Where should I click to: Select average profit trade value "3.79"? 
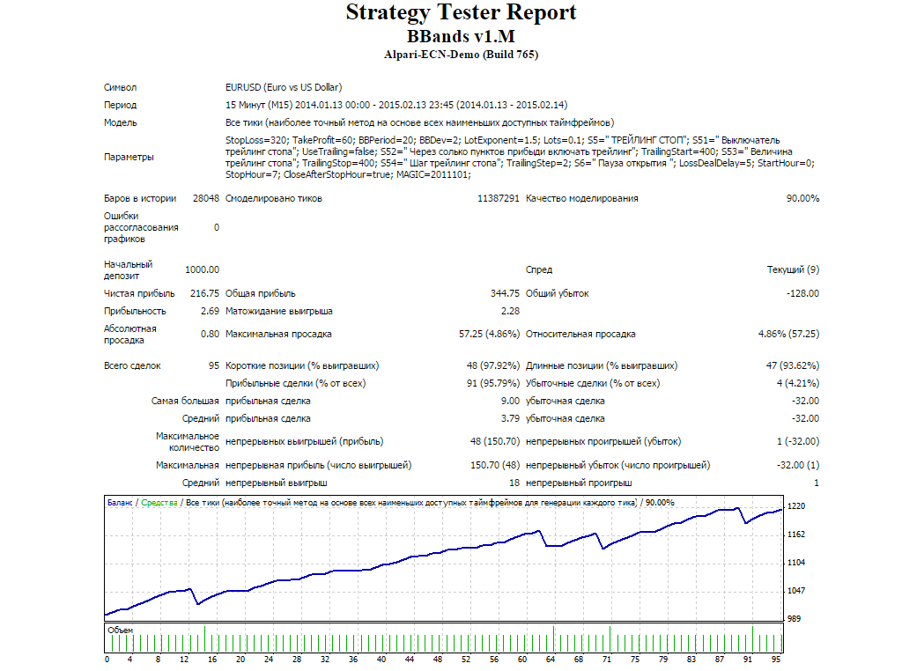pyautogui.click(x=510, y=418)
